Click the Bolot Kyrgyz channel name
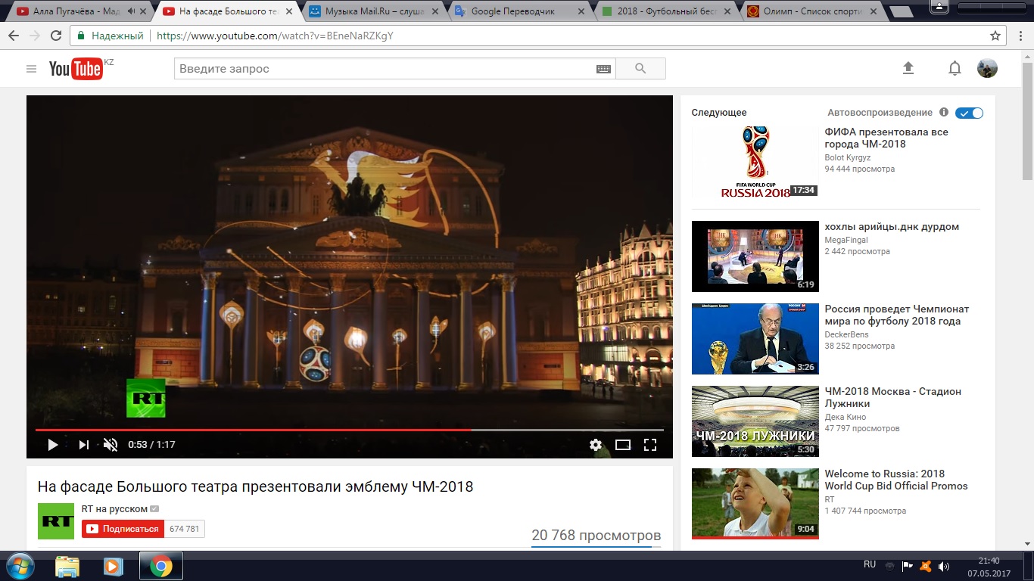This screenshot has height=581, width=1034. click(847, 157)
